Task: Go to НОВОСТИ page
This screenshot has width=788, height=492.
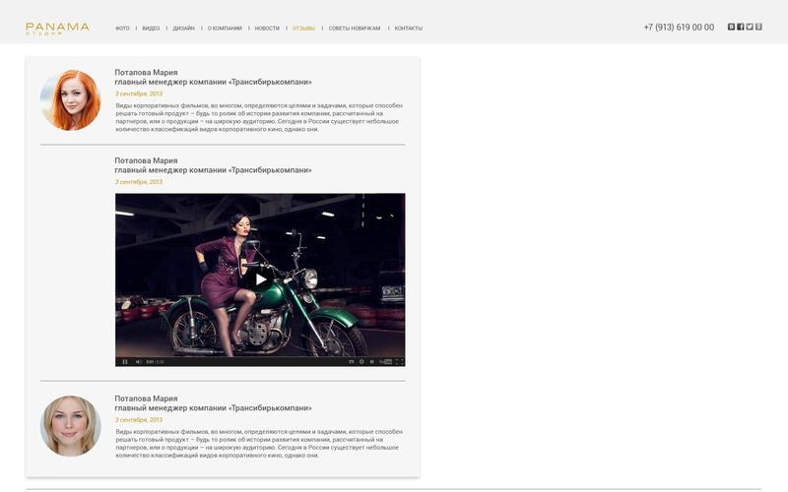Action: click(x=267, y=29)
